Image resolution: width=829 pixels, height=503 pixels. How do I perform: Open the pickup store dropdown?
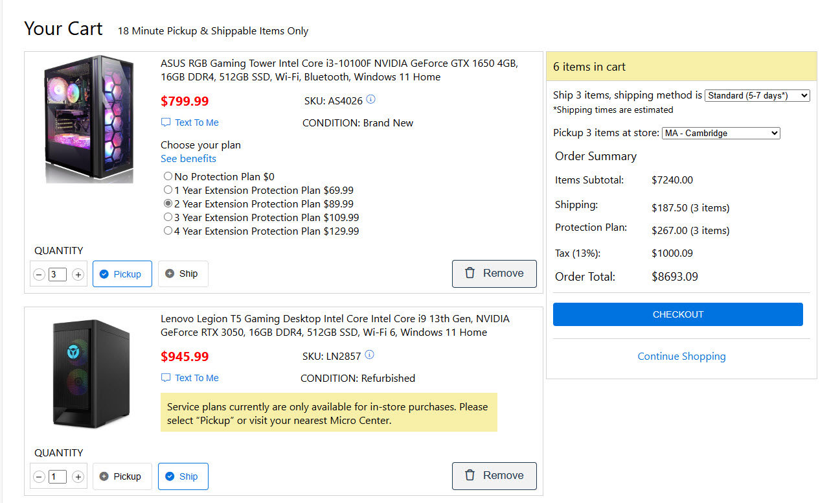point(720,133)
